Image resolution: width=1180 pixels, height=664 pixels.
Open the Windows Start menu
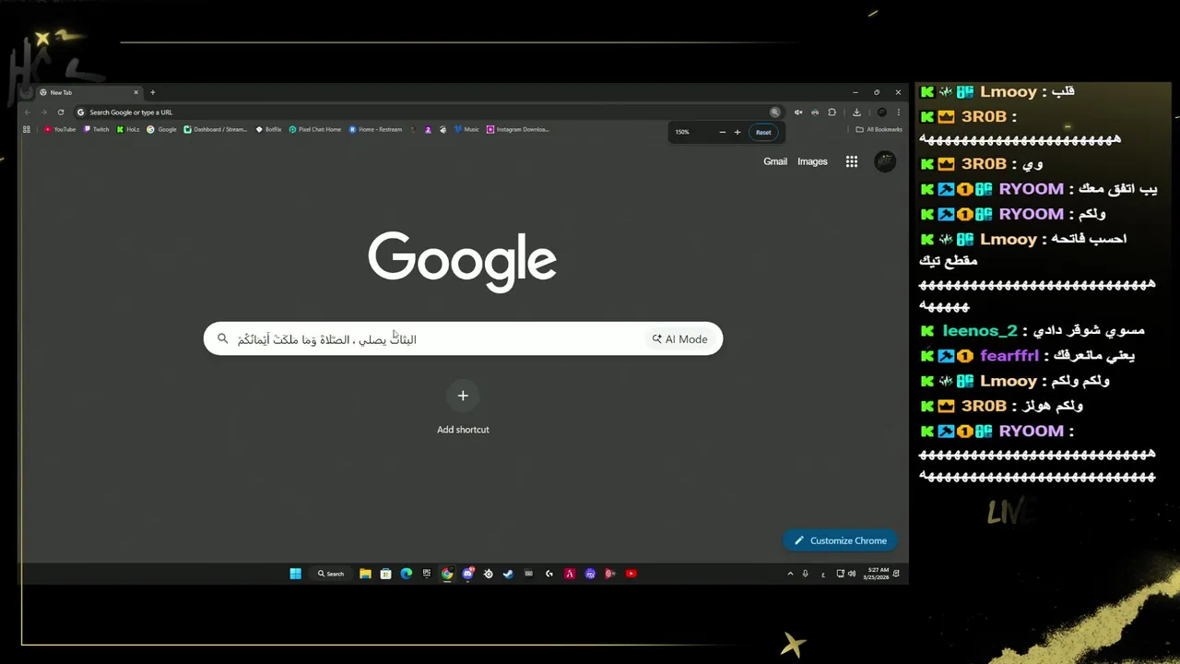[295, 574]
